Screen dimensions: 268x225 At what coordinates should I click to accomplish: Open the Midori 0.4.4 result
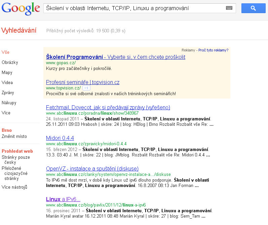pos(60,138)
